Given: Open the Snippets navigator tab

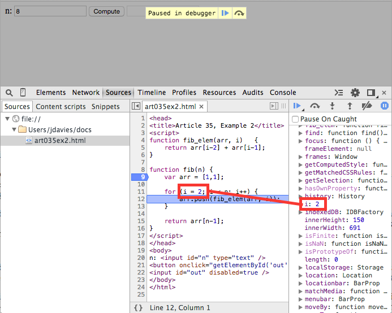Looking at the screenshot, I should (x=105, y=107).
